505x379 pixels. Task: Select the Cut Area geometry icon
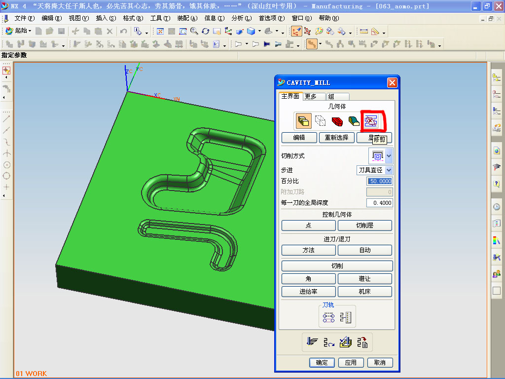[354, 121]
